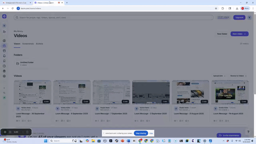Open the Upload date sort dropdown
Image resolution: width=256 pixels, height=144 pixels.
pos(219,76)
